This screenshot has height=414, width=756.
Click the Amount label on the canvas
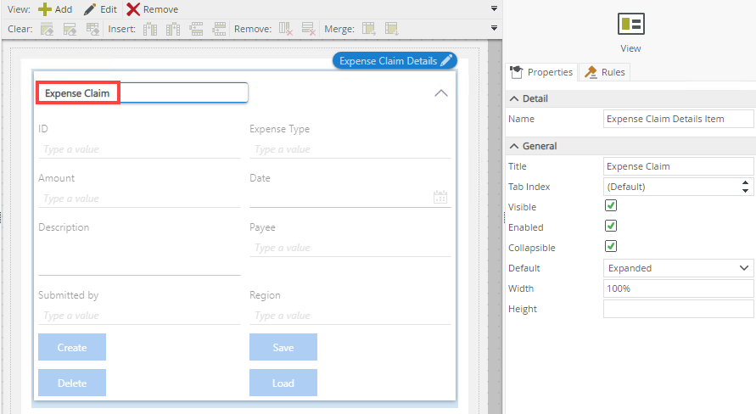coord(56,178)
